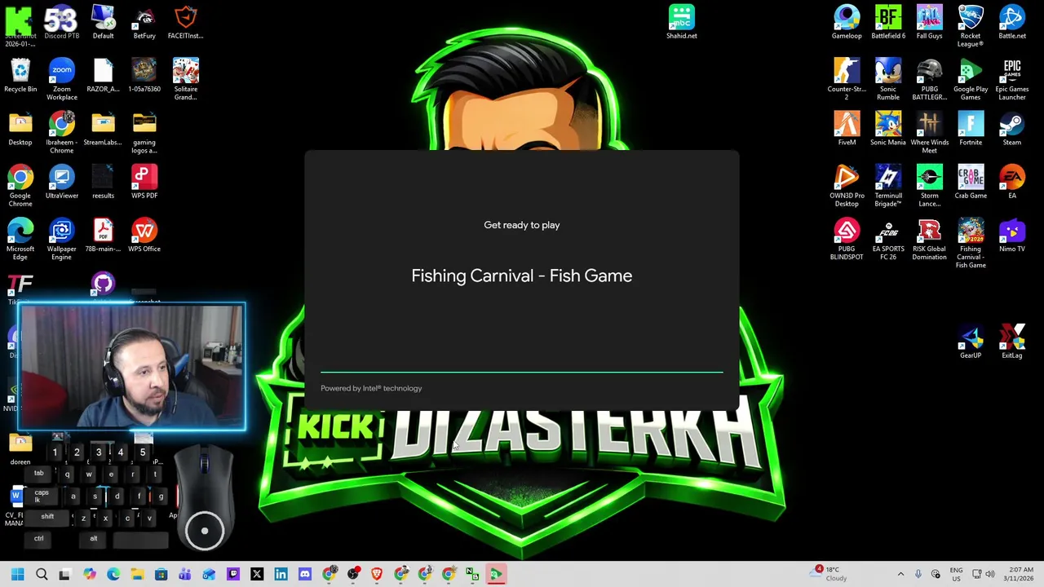This screenshot has width=1044, height=587.
Task: Open LinkedIn from the taskbar
Action: click(x=281, y=575)
